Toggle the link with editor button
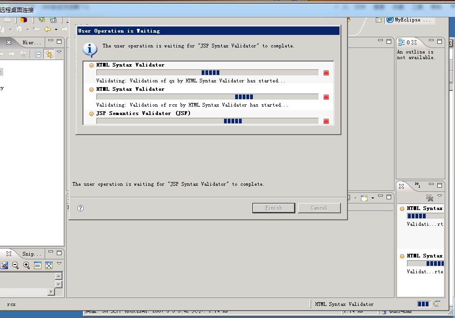The width and height of the screenshot is (455, 318). click(49, 54)
